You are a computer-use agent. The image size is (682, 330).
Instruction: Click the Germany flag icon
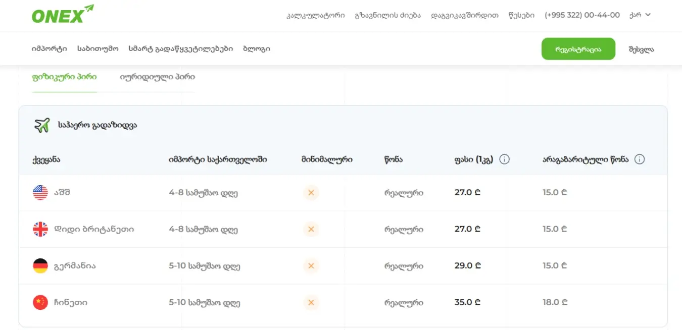[40, 266]
